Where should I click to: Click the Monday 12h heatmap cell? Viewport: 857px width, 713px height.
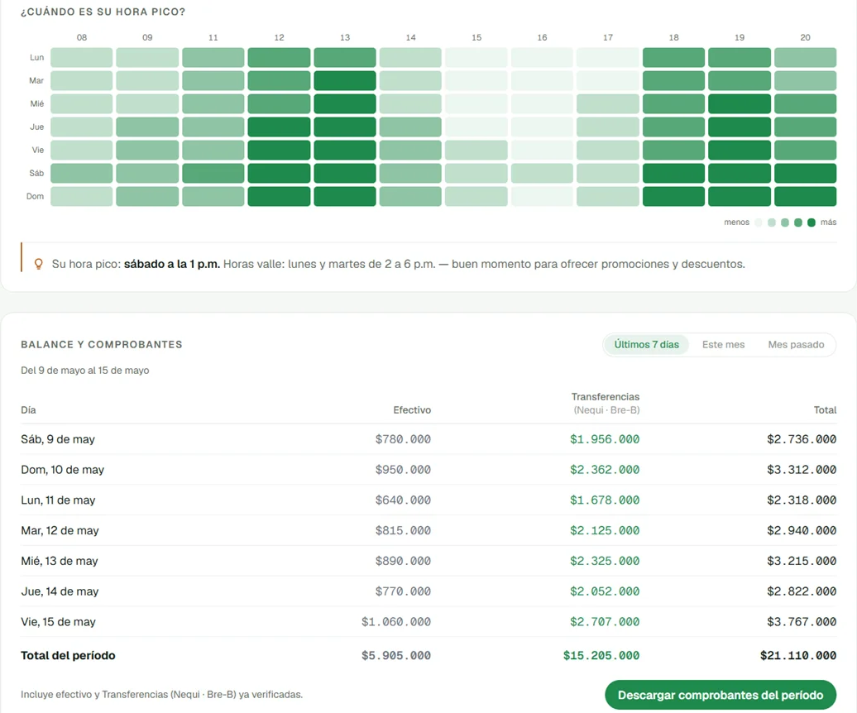[x=279, y=57]
